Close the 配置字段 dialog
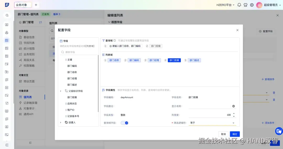The width and height of the screenshot is (283, 149). [x=237, y=30]
